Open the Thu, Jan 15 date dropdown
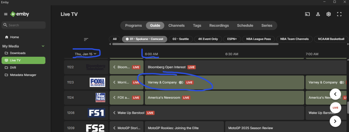Screen dimensions: 349x132 point(86,54)
